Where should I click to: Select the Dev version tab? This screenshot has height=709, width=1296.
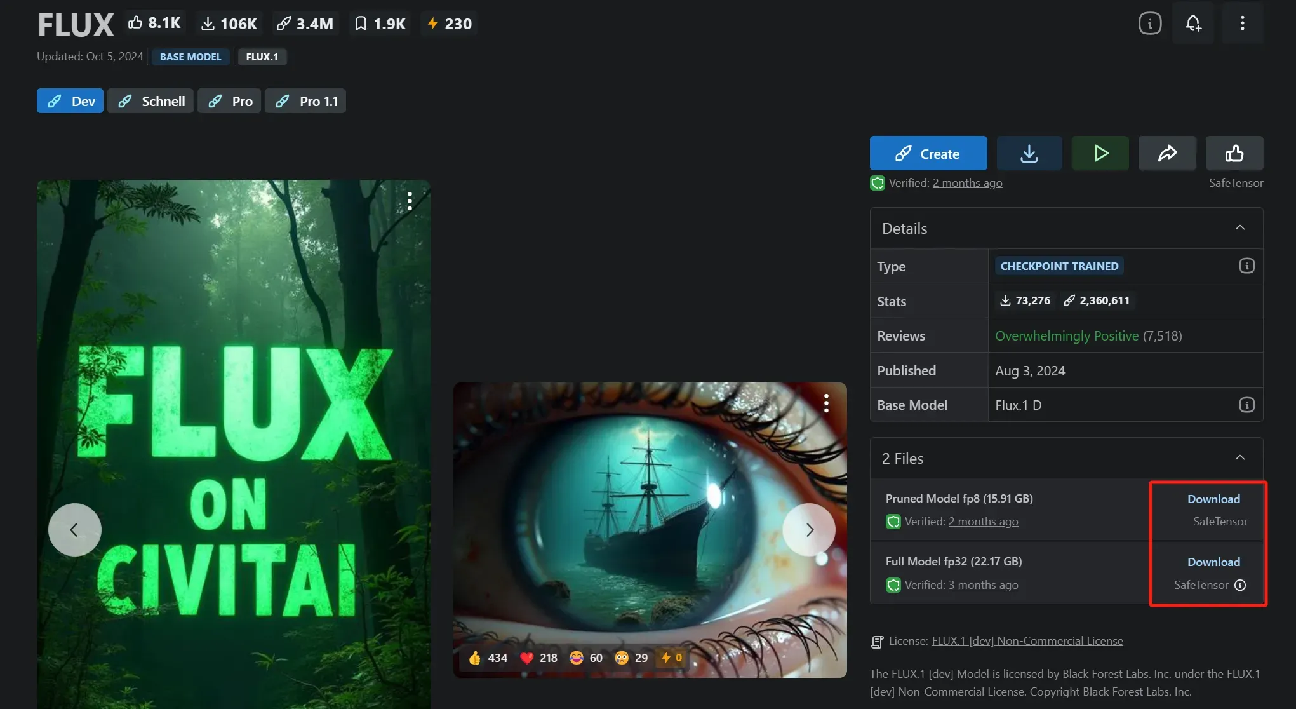click(70, 101)
